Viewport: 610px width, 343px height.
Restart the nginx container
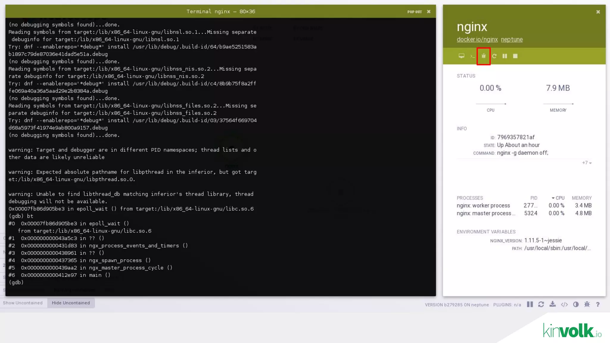click(494, 56)
